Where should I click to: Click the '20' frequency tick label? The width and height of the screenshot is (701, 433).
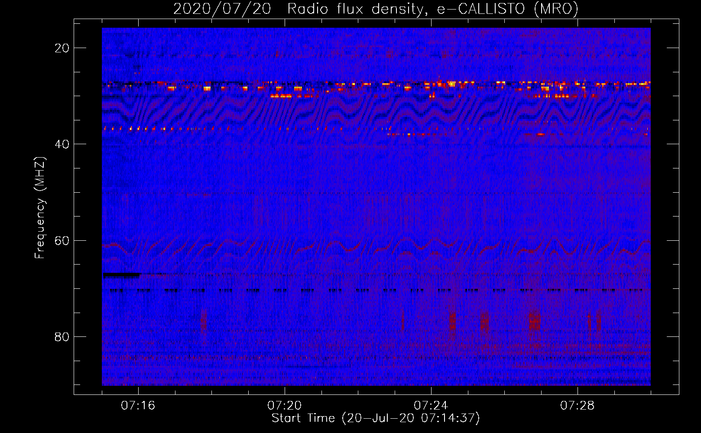point(62,48)
